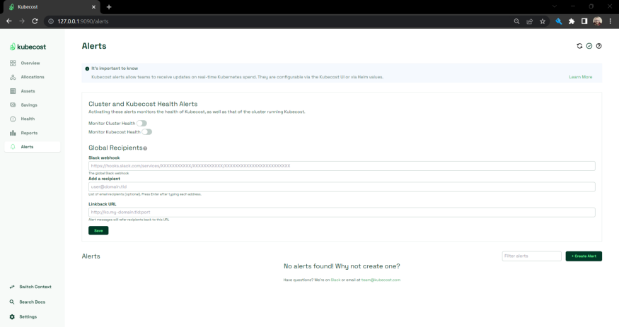
Task: Focus the Filter alerts search box
Action: tap(531, 256)
